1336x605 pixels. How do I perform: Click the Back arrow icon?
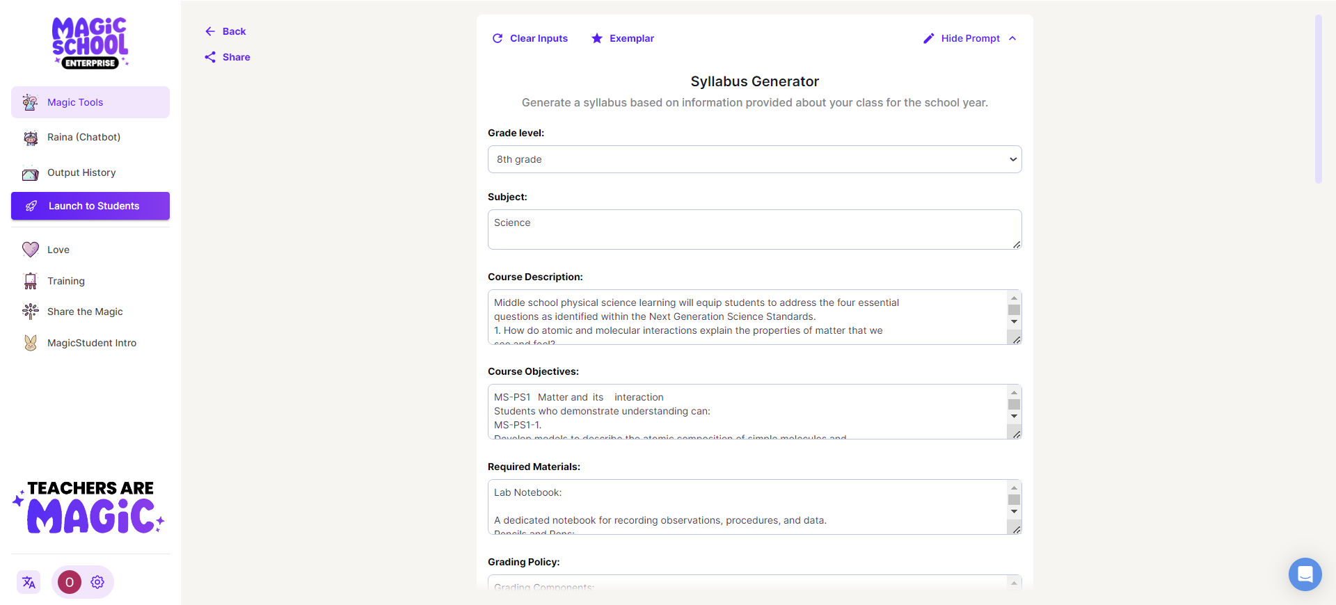[x=210, y=31]
